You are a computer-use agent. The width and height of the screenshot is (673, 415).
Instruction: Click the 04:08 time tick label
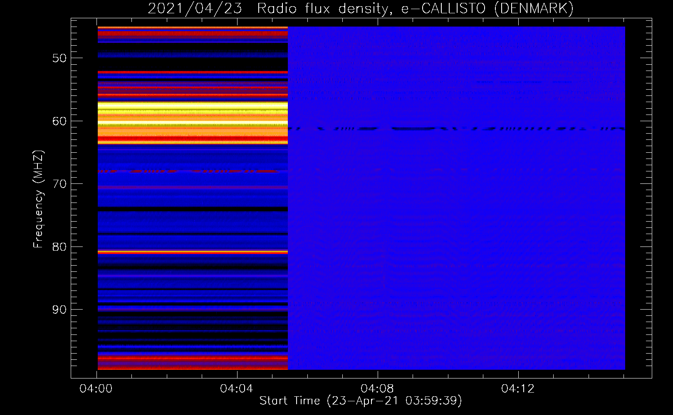point(377,389)
